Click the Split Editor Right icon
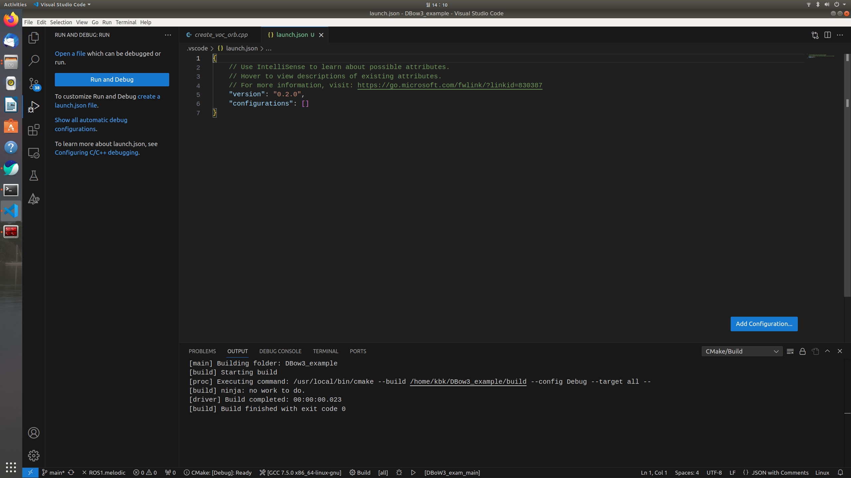 827,35
